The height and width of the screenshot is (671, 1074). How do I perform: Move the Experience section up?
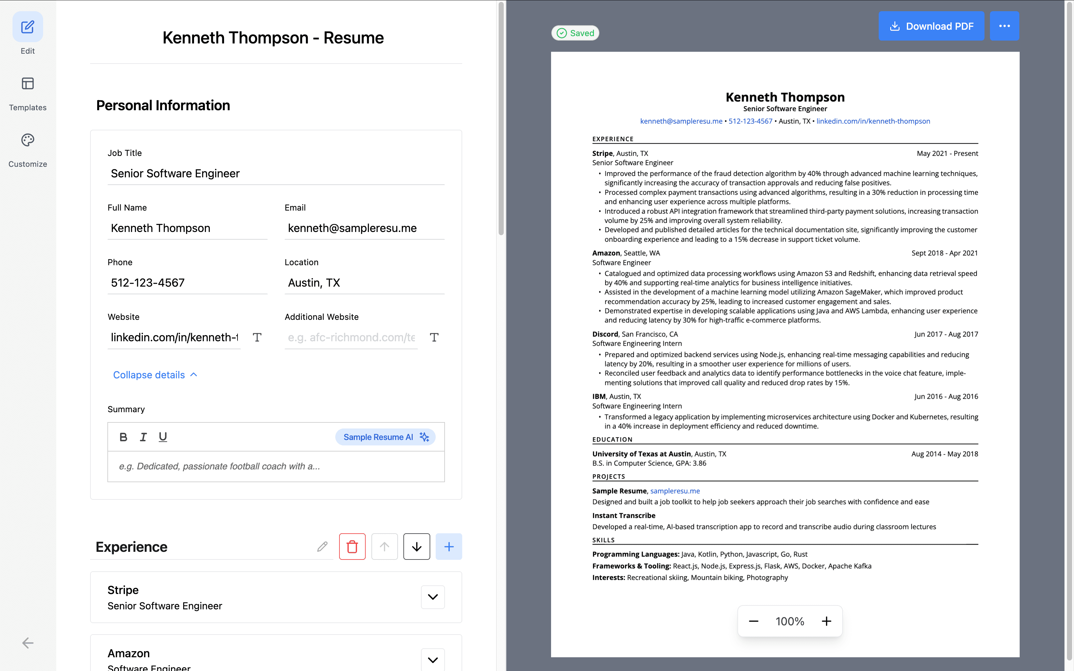pos(384,546)
